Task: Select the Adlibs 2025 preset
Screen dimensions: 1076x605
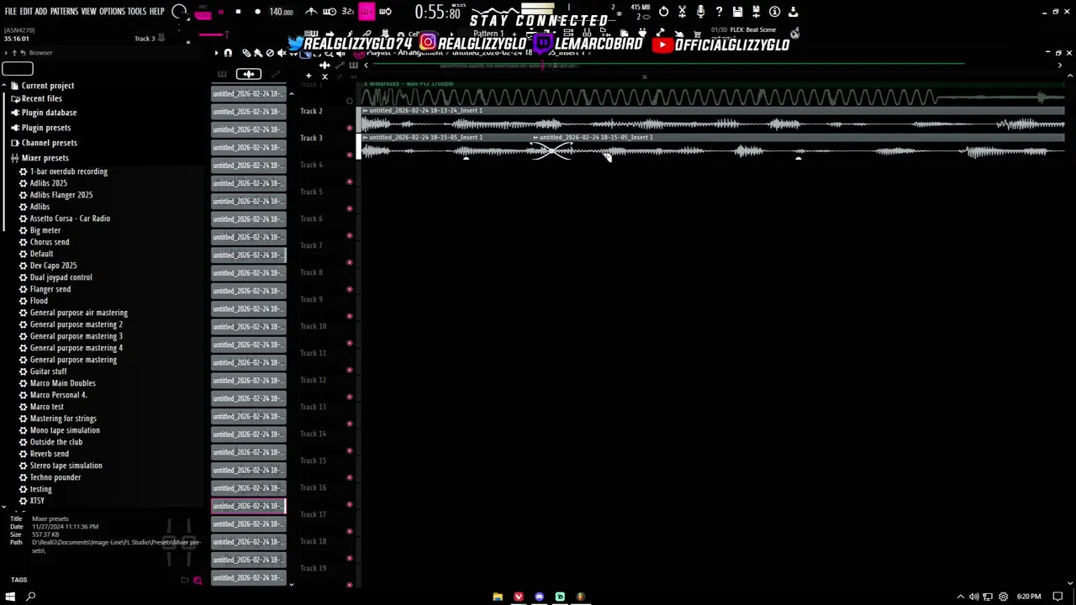Action: coord(48,183)
